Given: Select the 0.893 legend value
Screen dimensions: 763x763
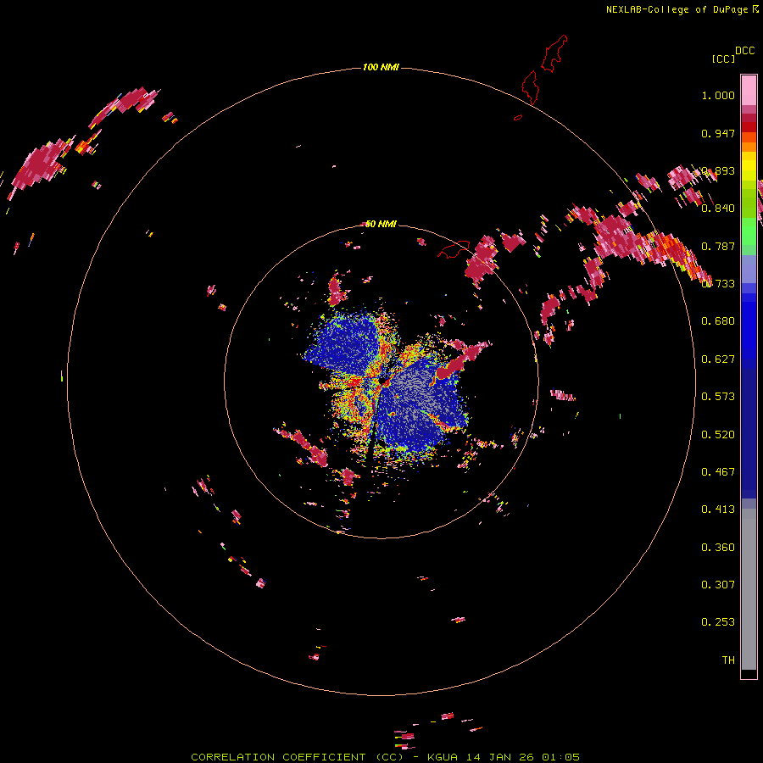Looking at the screenshot, I should [x=718, y=170].
